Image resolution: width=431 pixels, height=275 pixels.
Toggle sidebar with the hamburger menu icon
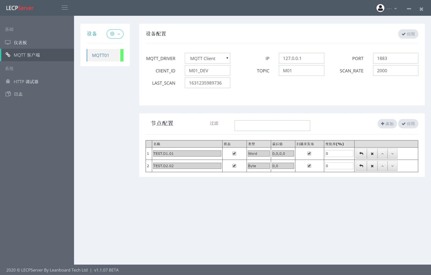click(x=65, y=8)
